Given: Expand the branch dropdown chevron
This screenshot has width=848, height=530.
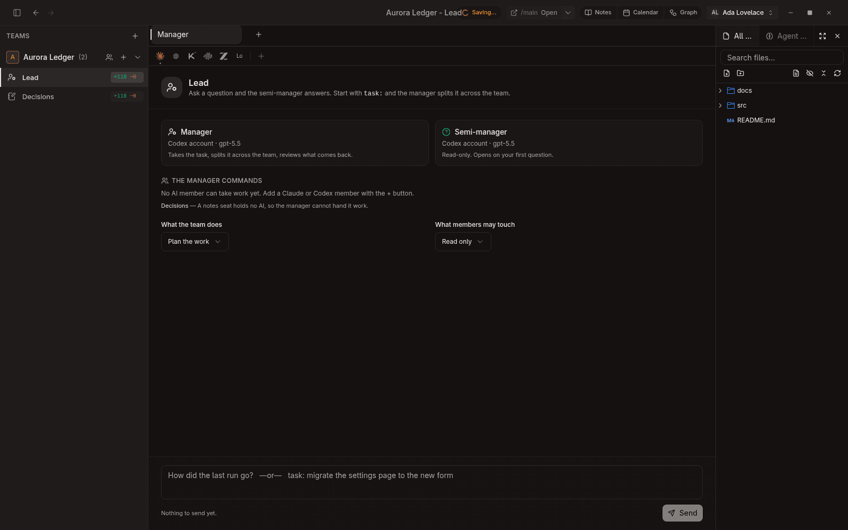Looking at the screenshot, I should click(x=568, y=13).
